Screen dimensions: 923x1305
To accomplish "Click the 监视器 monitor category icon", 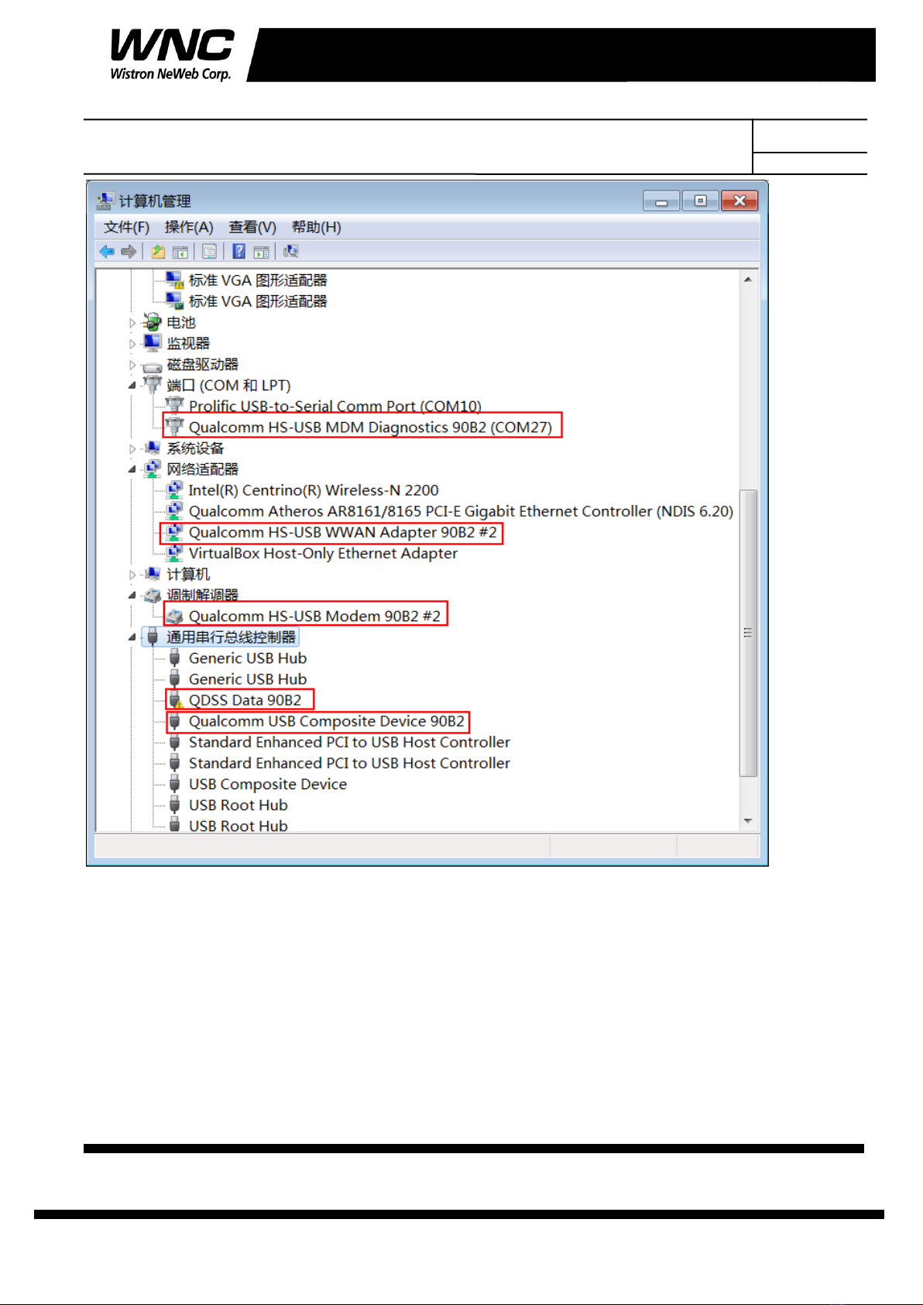I will pos(153,343).
